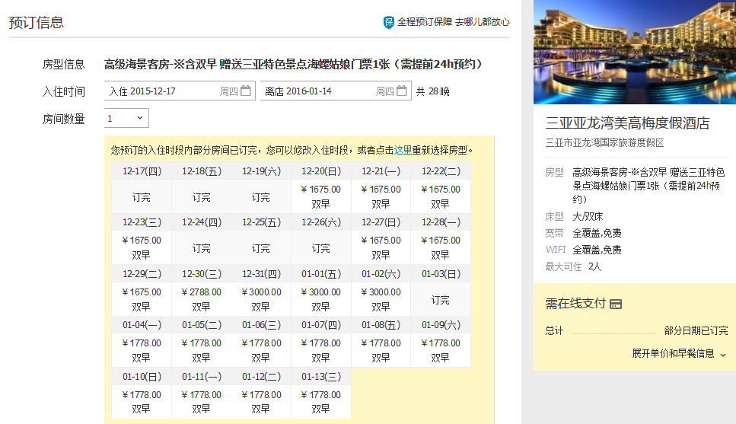Click the booking guarantee shield icon
Screen dimensions: 736x424
388,23
